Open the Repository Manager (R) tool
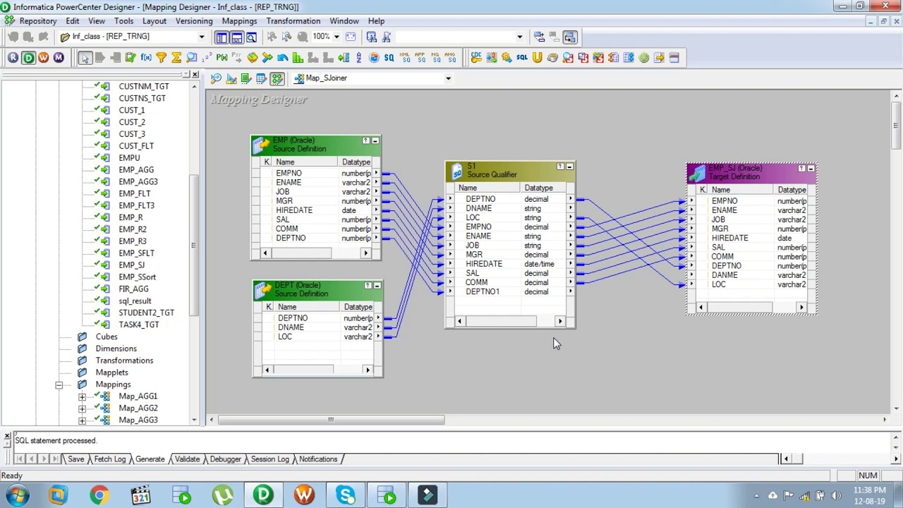Image resolution: width=903 pixels, height=508 pixels. click(x=13, y=58)
